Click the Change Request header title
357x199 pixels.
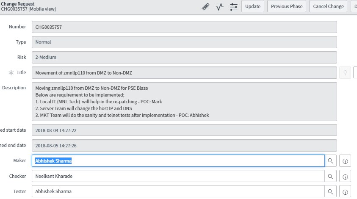point(17,4)
